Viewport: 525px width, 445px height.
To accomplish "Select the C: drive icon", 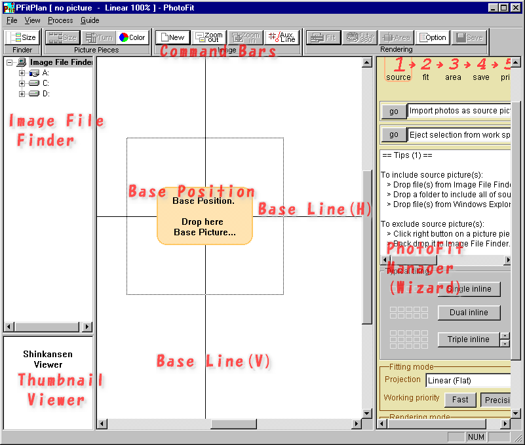I will coord(34,83).
